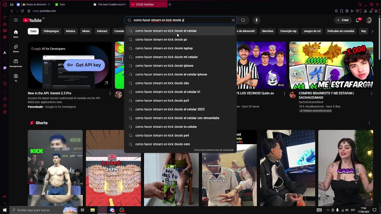Screen dimensions: 381x214
Task: Click the magnifier search button
Action: pos(243,20)
